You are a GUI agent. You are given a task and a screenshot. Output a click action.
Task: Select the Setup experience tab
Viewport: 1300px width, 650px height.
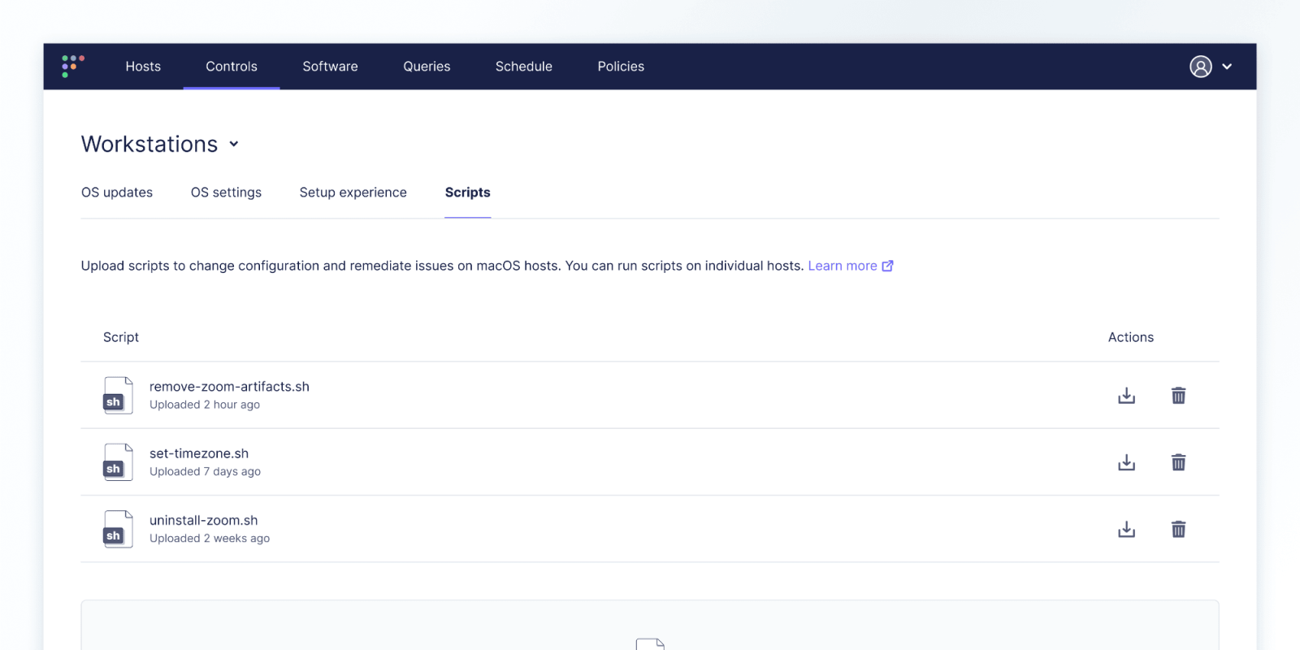353,193
